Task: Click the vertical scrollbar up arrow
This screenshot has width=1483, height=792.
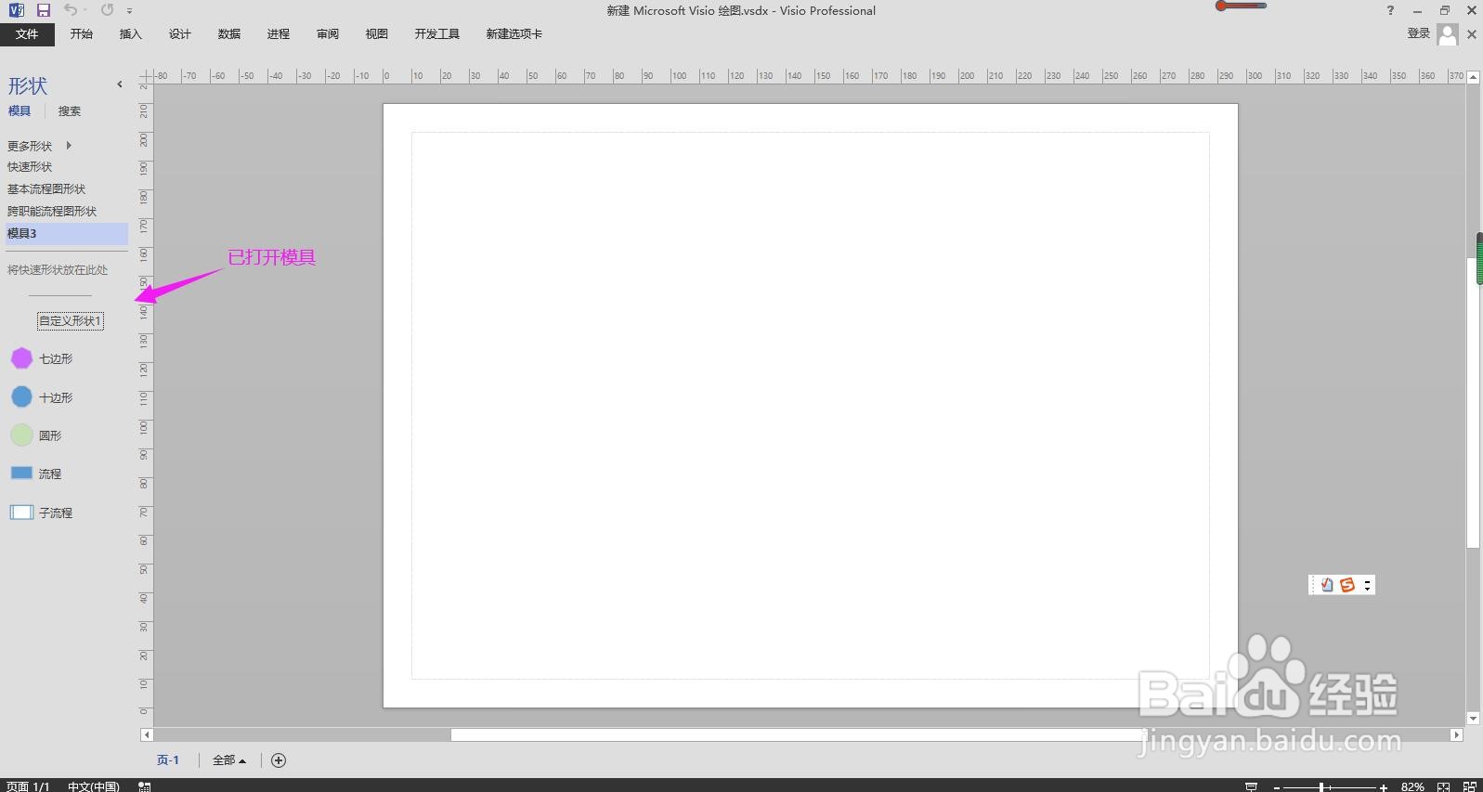Action: pyautogui.click(x=1473, y=78)
